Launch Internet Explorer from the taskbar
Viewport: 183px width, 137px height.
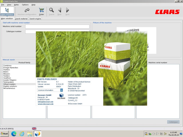tap(22, 134)
